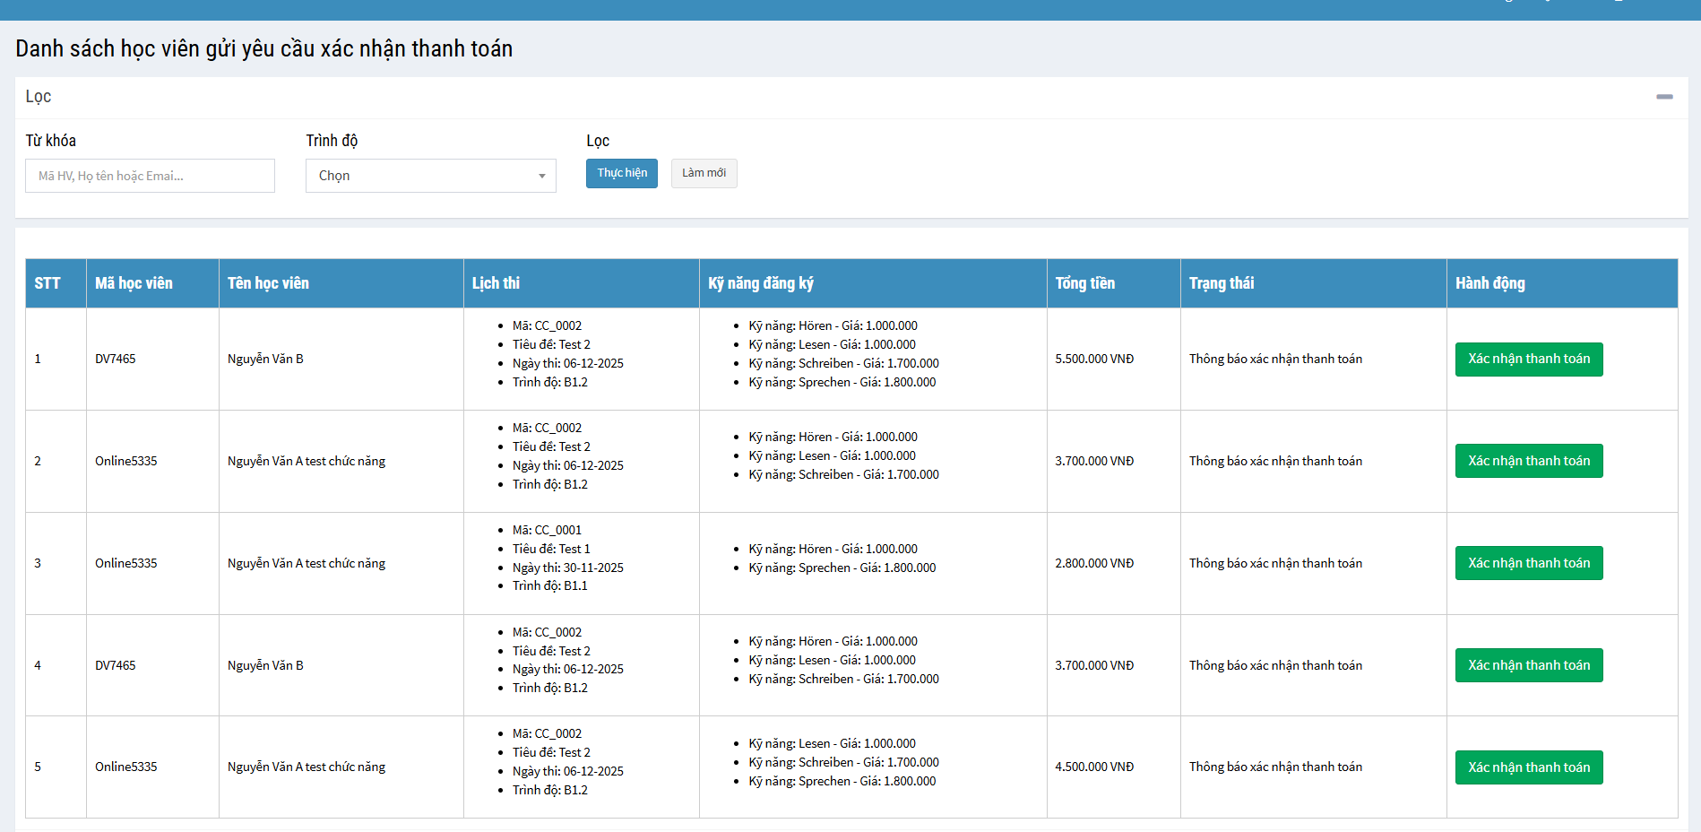
Task: Open the Trình độ dropdown
Action: coord(430,176)
